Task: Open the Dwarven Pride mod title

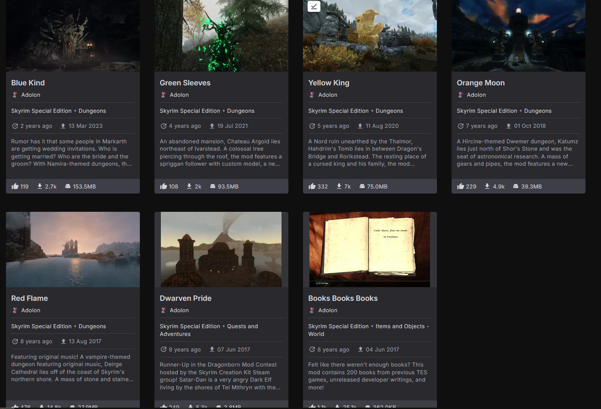Action: point(186,298)
